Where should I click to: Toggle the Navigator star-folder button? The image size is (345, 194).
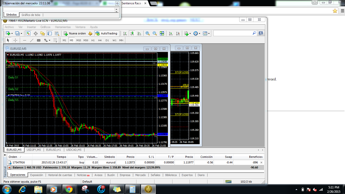43,33
